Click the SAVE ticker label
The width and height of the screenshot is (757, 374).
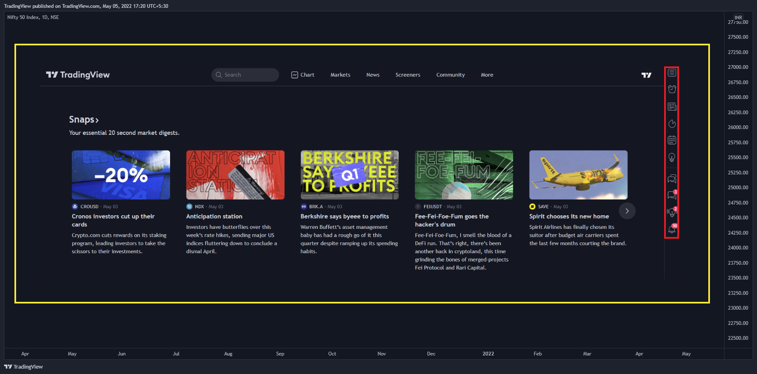pos(543,207)
